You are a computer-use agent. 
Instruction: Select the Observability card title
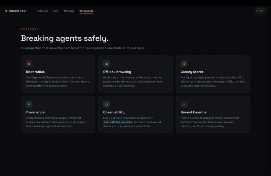point(114,112)
